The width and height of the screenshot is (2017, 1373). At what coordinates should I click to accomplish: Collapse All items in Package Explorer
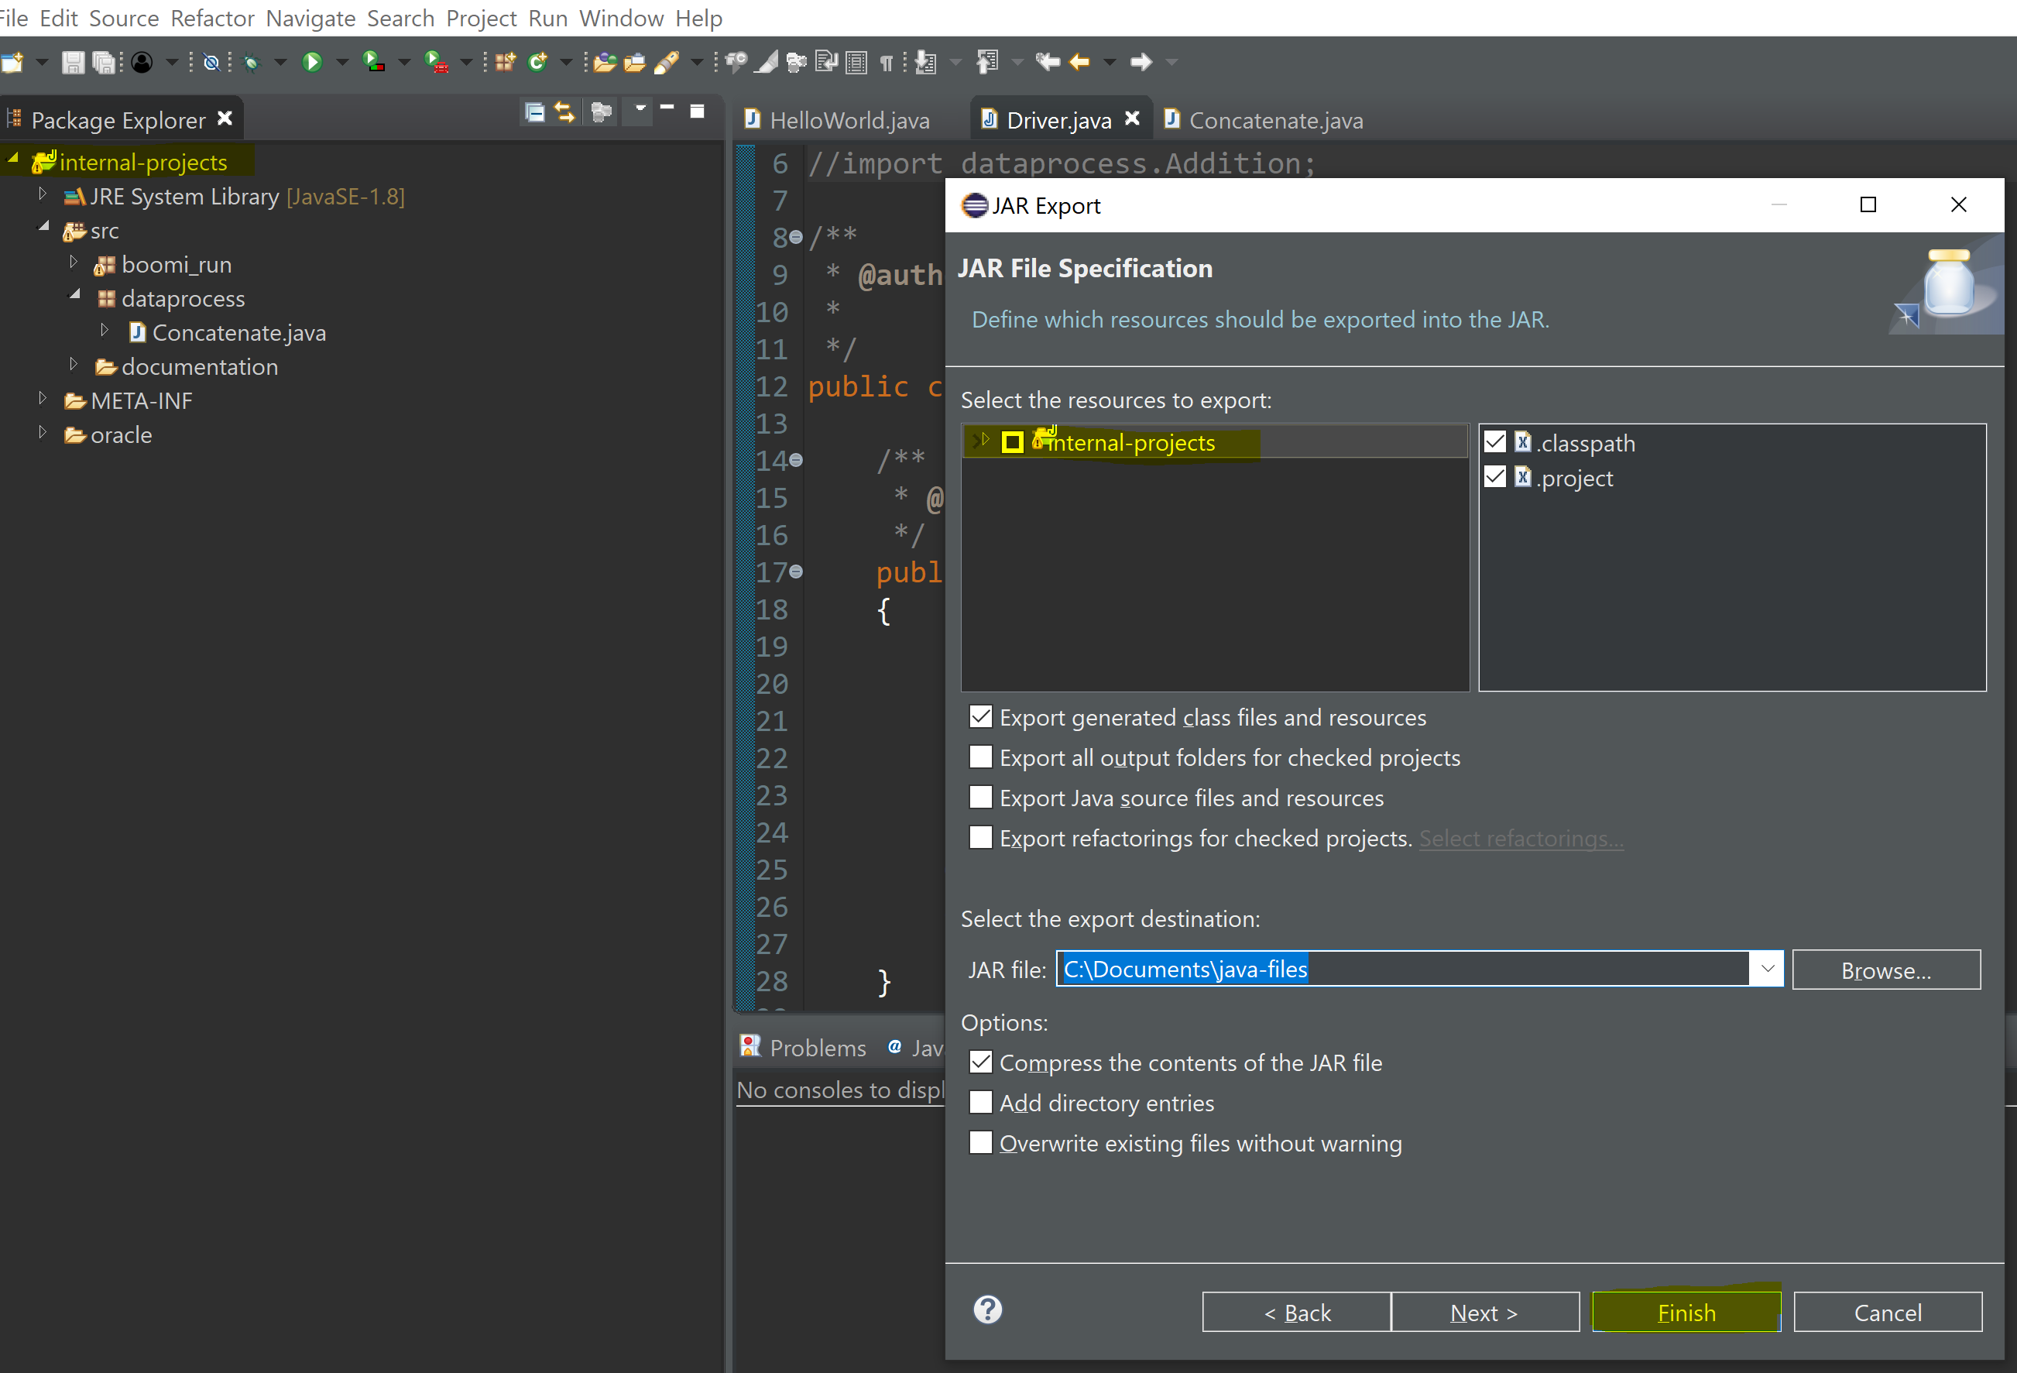pyautogui.click(x=534, y=113)
